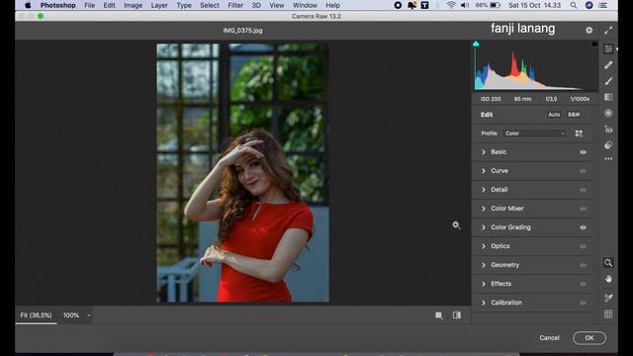This screenshot has height=356, width=633.
Task: Open the Profile Color dropdown
Action: coord(534,133)
